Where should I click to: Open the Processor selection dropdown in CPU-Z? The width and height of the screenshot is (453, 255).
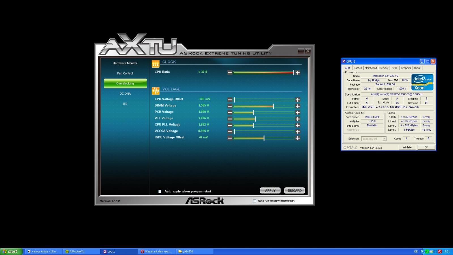(x=384, y=139)
